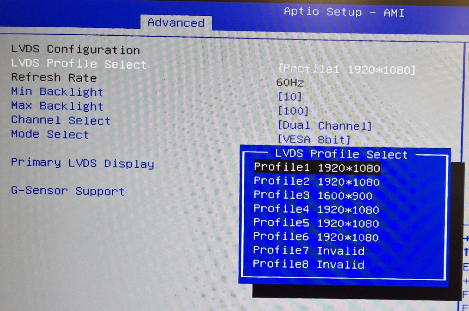Image resolution: width=469 pixels, height=311 pixels.
Task: Open the G-Sensor Support setting
Action: (x=68, y=191)
